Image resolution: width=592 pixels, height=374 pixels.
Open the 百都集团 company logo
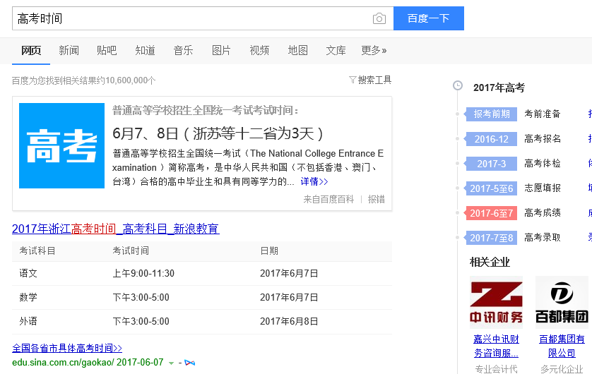pyautogui.click(x=562, y=302)
